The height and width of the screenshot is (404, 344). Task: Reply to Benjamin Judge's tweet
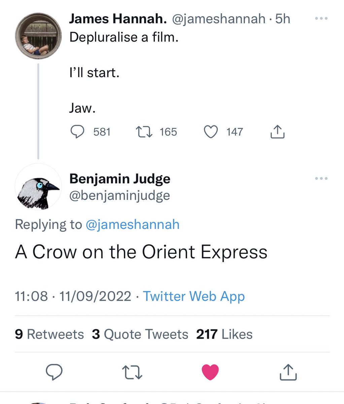[x=54, y=372]
